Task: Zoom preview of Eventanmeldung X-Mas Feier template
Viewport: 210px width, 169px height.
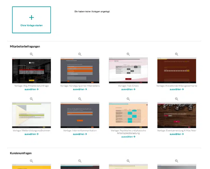Action: pyautogui.click(x=177, y=99)
